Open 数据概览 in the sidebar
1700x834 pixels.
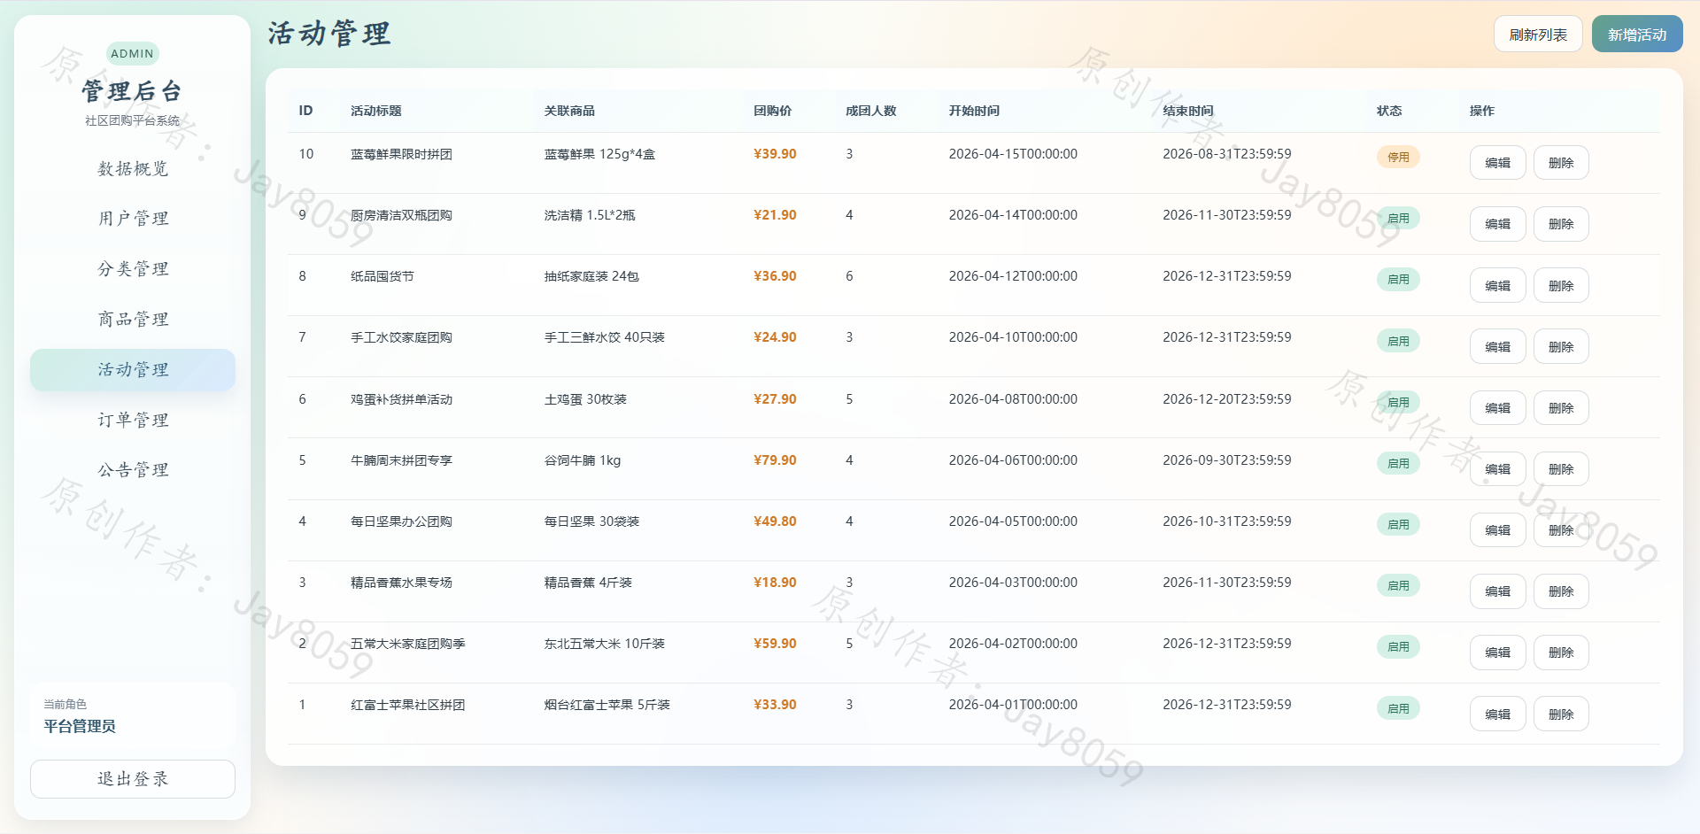click(133, 168)
